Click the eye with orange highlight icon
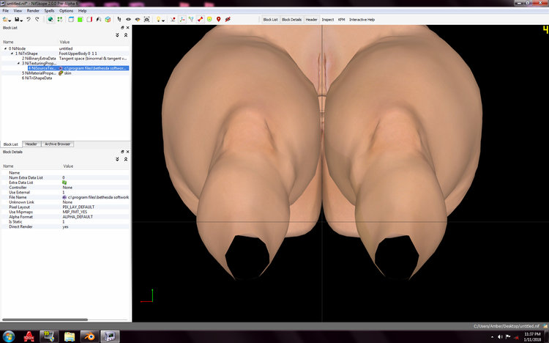The width and height of the screenshot is (549, 343). pos(138,20)
